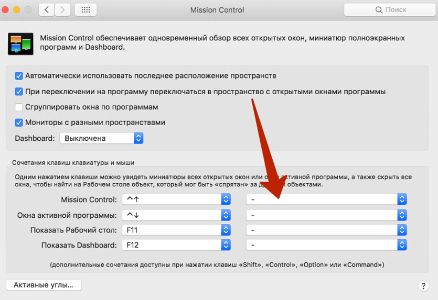Open Показать Dashboard F12 dropdown
This screenshot has height=300, width=438.
pos(176,245)
